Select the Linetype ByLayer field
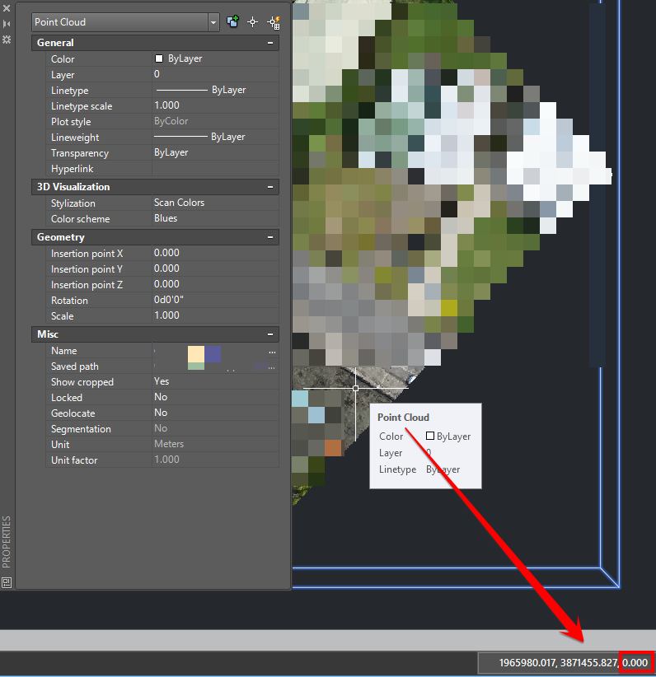Image resolution: width=656 pixels, height=677 pixels. 215,90
